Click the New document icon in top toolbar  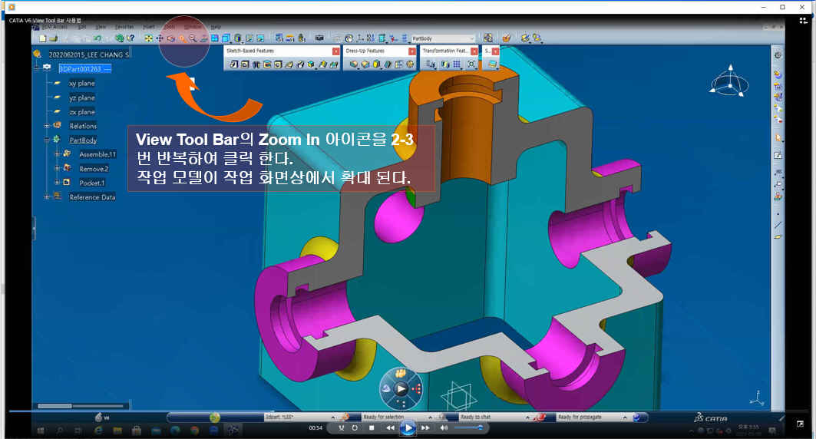pyautogui.click(x=43, y=38)
